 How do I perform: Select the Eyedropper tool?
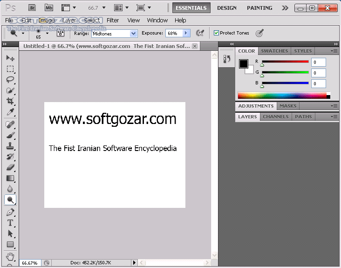coord(10,111)
